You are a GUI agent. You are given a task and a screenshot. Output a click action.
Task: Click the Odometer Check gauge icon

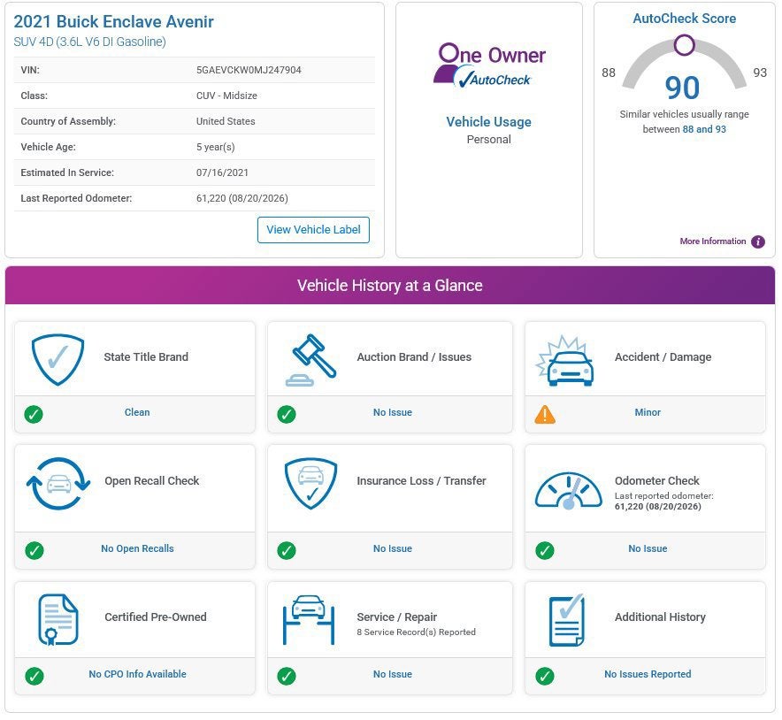tap(569, 491)
